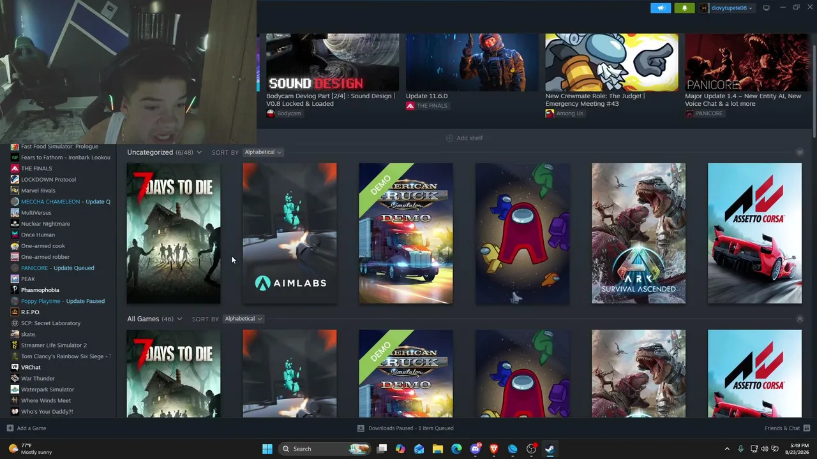Select Marvel Rivals icon in library list

tap(15, 191)
